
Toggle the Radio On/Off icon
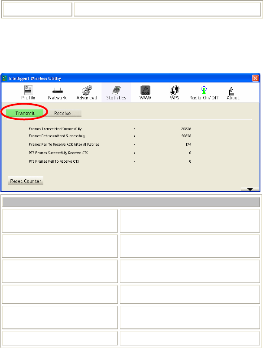[x=204, y=92]
